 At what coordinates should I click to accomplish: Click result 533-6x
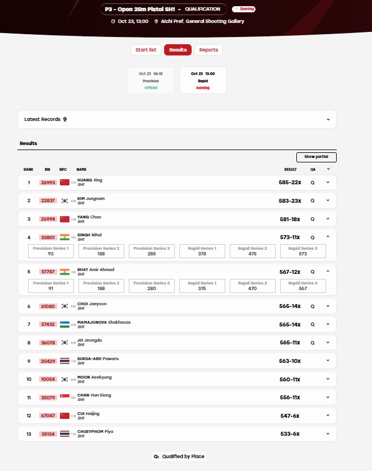click(x=290, y=433)
